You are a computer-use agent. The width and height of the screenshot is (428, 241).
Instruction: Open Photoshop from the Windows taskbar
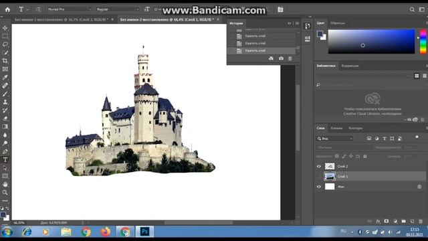(144, 232)
